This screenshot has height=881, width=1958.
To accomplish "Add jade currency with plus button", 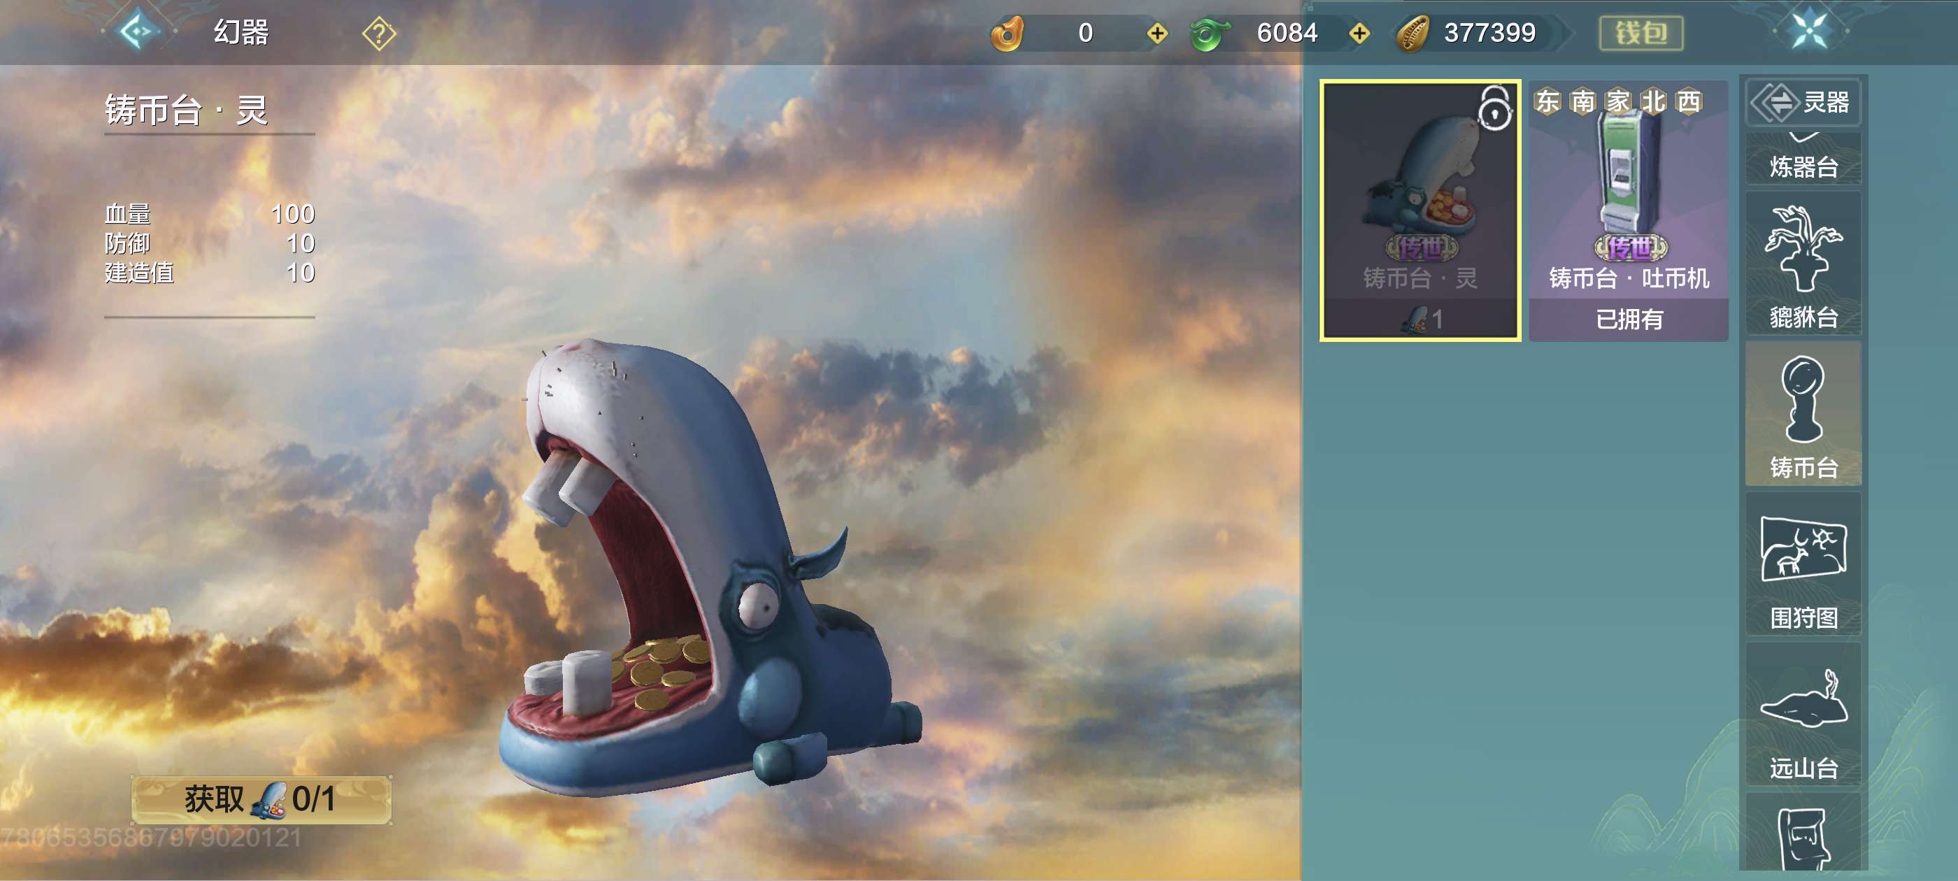I will [x=1359, y=34].
